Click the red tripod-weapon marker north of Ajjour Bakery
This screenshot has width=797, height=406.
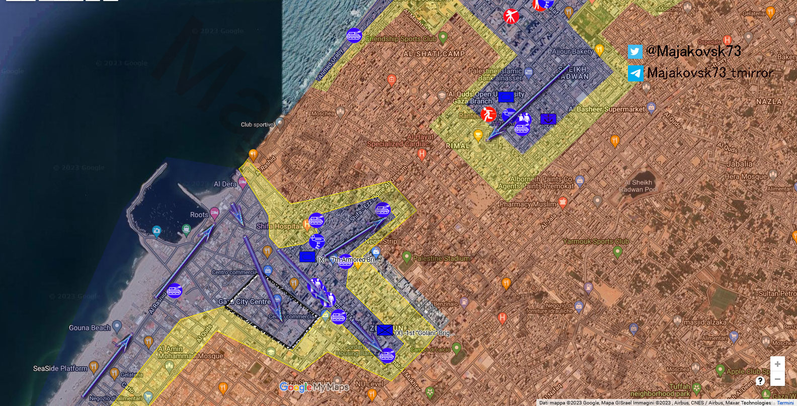point(511,16)
